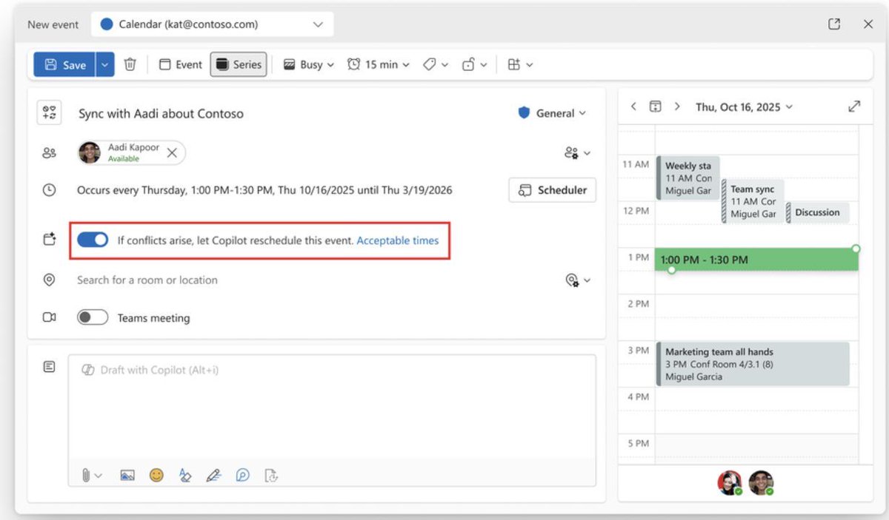
Task: Open the Marketing team all hands event
Action: [753, 364]
